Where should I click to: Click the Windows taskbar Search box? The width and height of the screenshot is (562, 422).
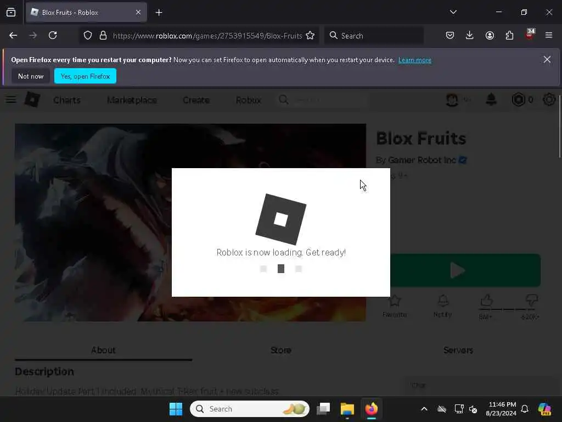(250, 409)
